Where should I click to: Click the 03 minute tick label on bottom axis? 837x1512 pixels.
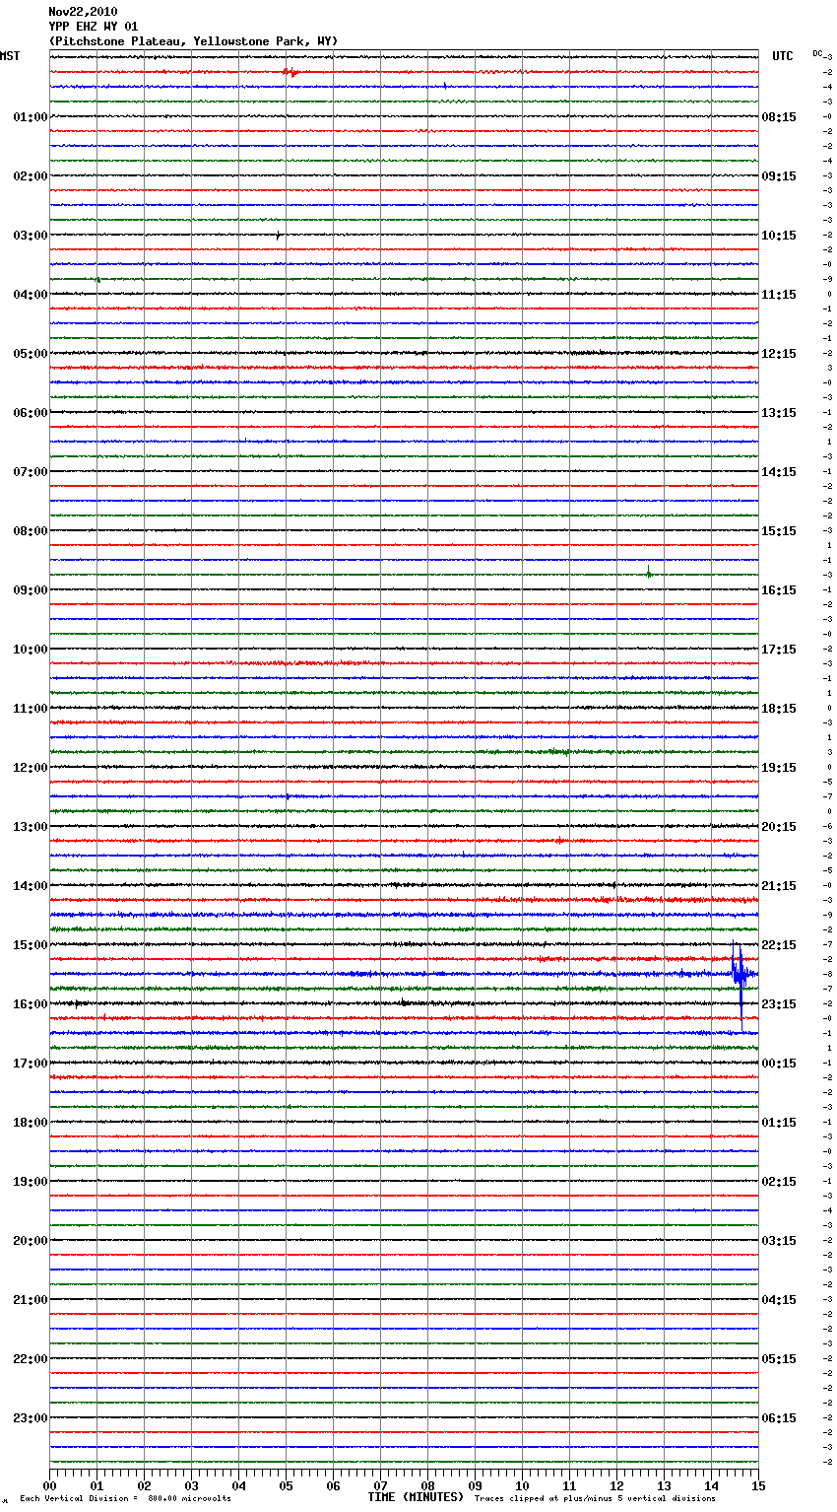click(191, 1485)
